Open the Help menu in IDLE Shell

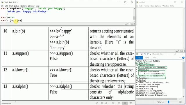pos(37,6)
